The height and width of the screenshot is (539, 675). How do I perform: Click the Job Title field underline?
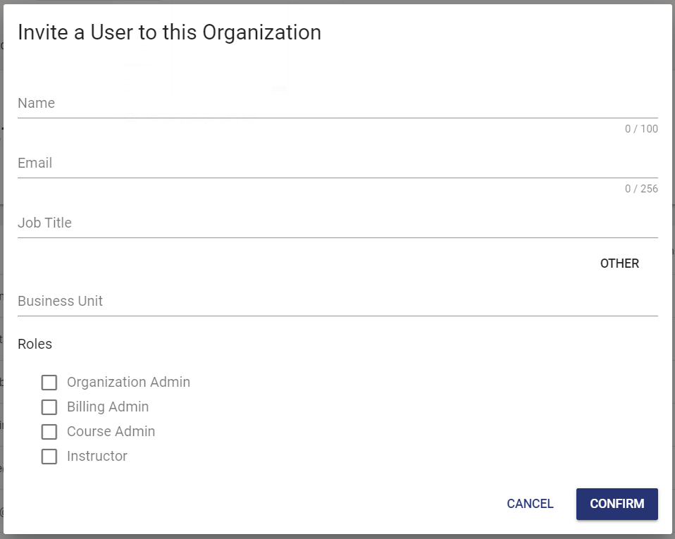point(337,238)
